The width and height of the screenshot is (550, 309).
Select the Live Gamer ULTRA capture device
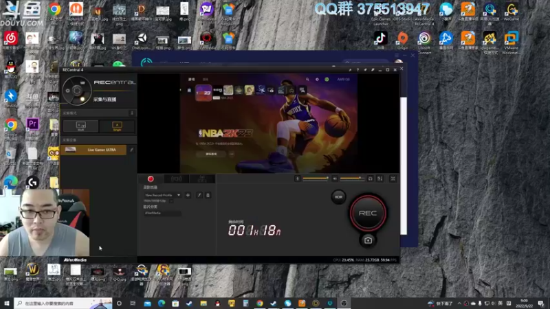(93, 150)
